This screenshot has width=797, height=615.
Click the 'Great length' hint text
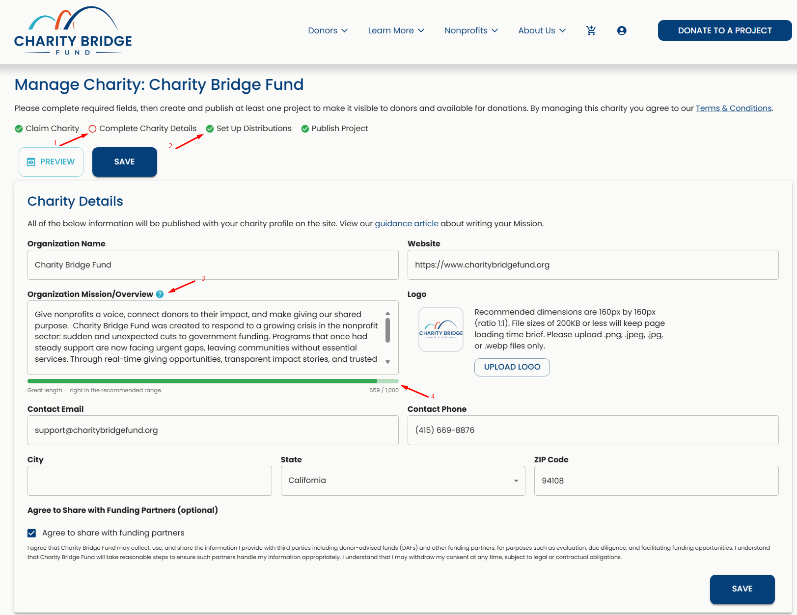tap(95, 391)
